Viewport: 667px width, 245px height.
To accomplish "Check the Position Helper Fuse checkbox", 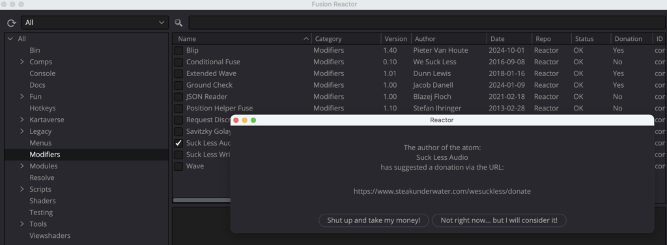I will (178, 109).
